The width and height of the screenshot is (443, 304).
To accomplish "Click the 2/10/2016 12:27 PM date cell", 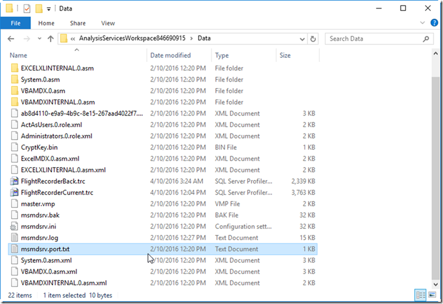I will pyautogui.click(x=178, y=237).
